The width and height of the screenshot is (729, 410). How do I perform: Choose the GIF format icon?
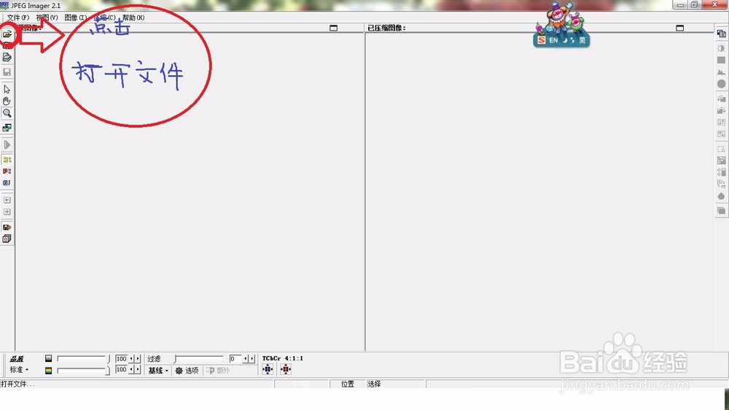(x=7, y=183)
